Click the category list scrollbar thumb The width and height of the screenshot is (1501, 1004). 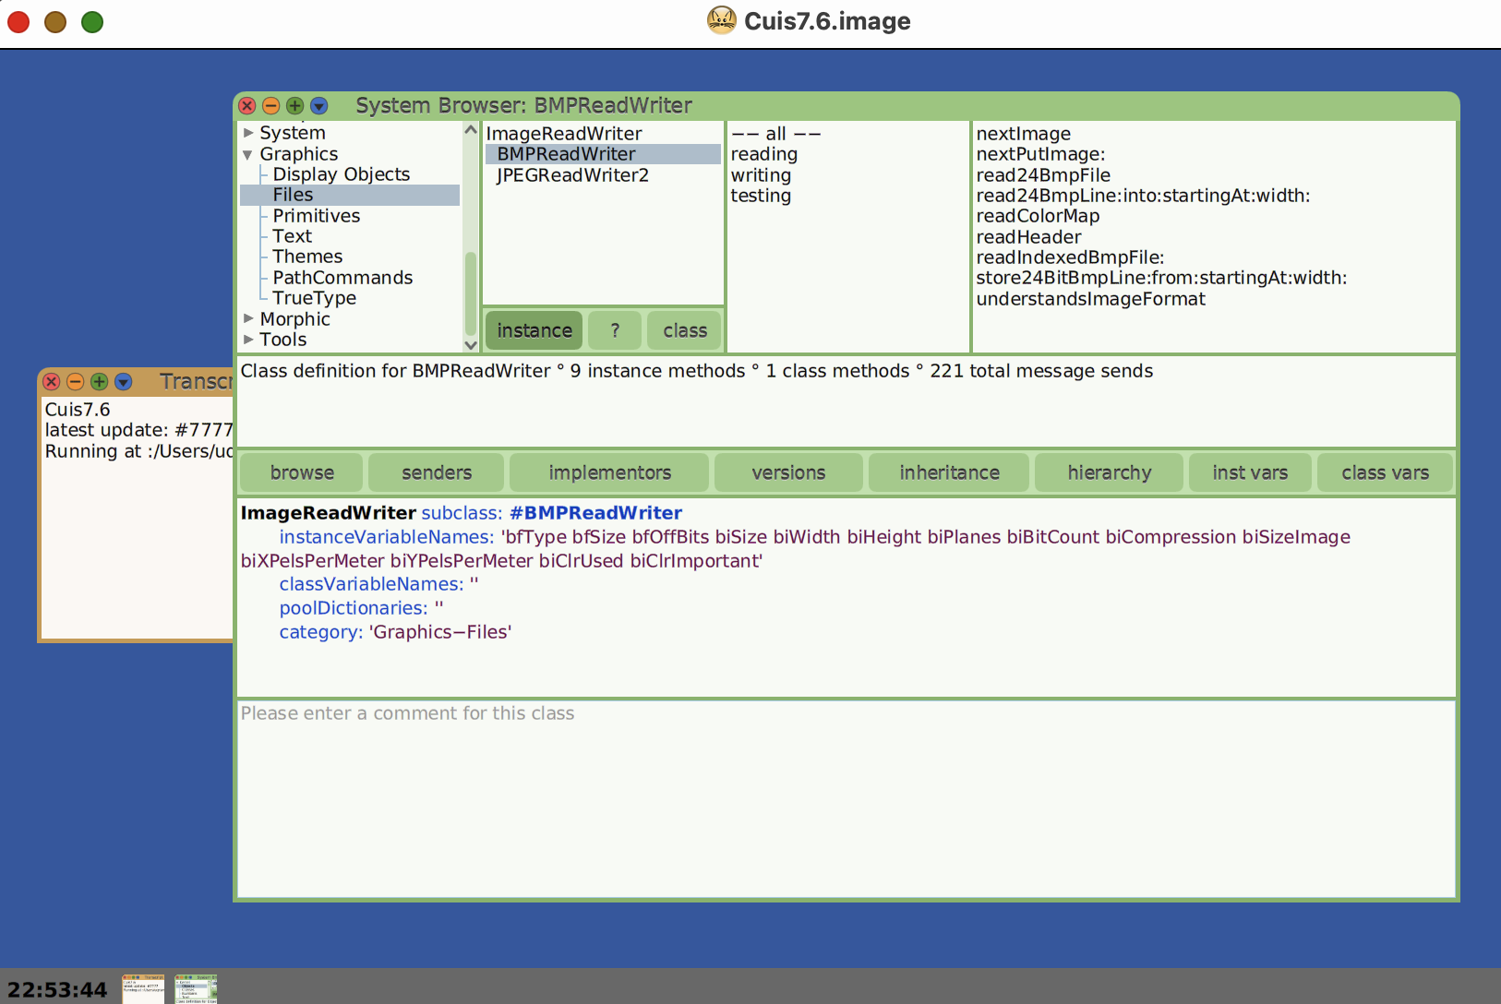pos(471,293)
